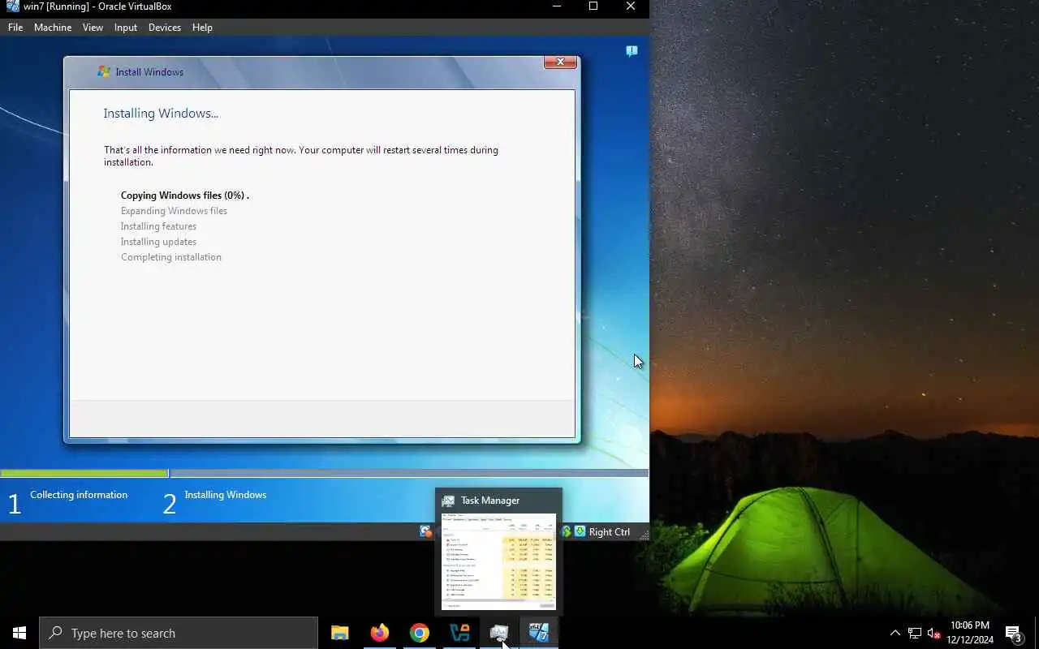Click the taskbar search box
Screen dimensions: 1039x649
click(179, 633)
